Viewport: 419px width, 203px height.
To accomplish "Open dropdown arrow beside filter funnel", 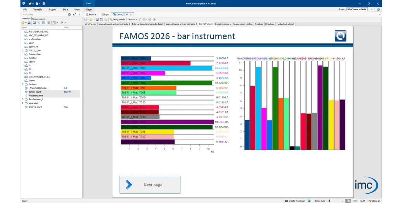I will 65,23.
